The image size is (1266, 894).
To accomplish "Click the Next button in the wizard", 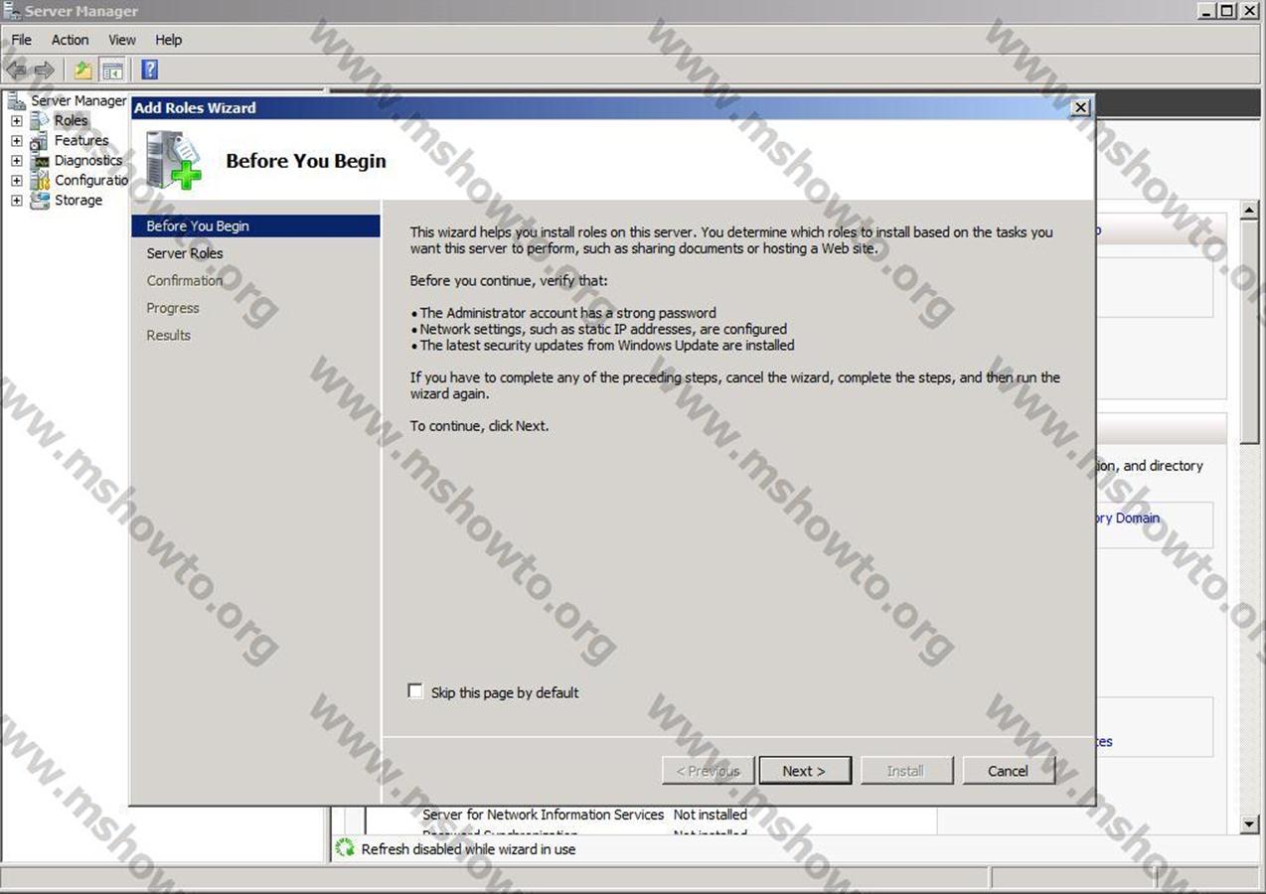I will coord(805,771).
